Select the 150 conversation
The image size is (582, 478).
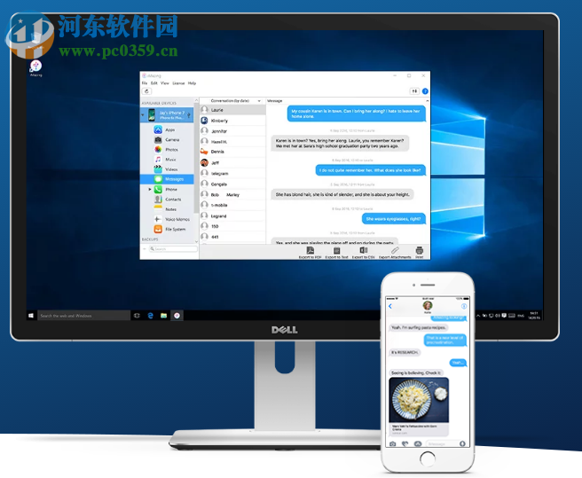232,226
